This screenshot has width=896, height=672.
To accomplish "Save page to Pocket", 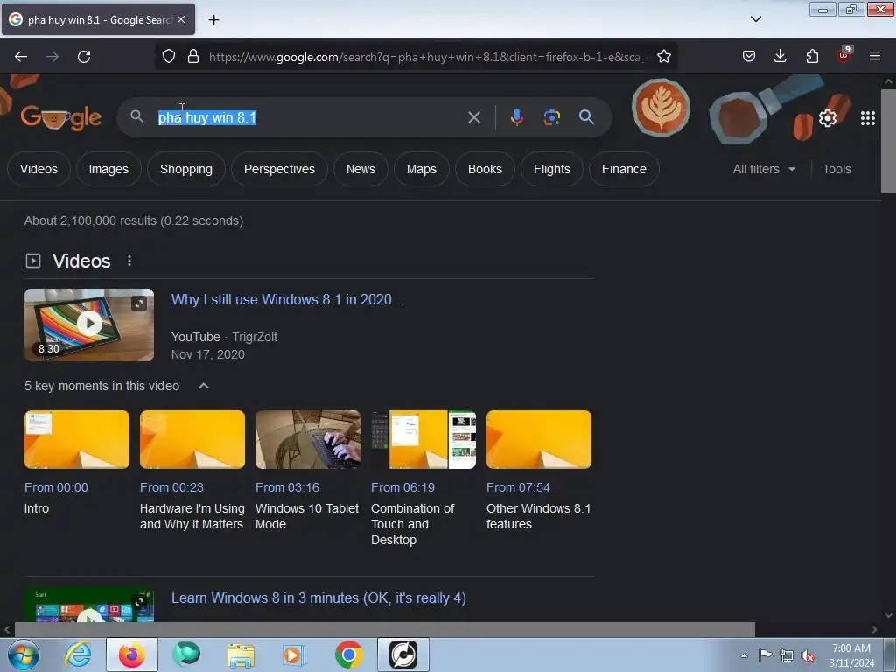I will tap(749, 56).
